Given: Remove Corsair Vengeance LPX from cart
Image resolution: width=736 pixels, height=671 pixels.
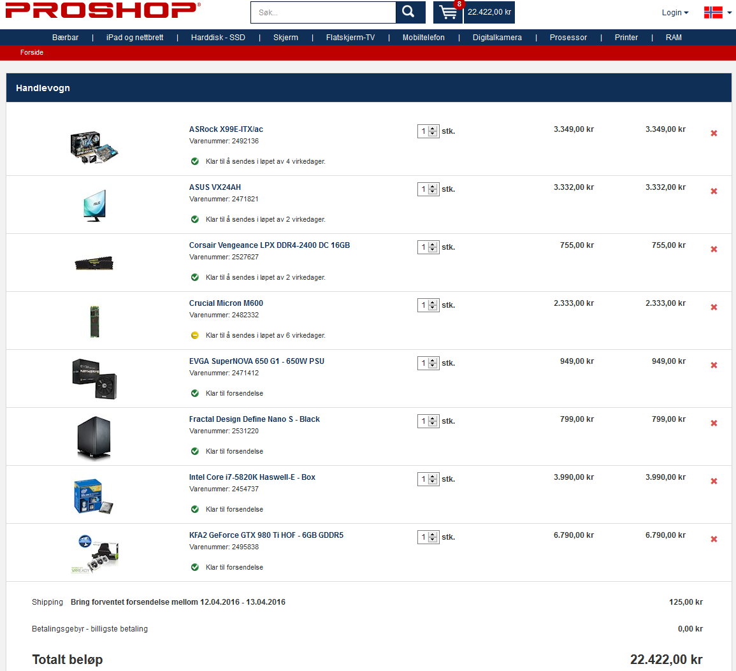Looking at the screenshot, I should click(714, 249).
